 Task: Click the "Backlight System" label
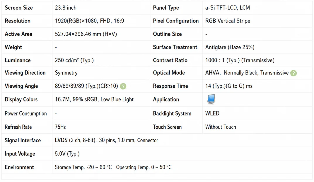(172, 113)
